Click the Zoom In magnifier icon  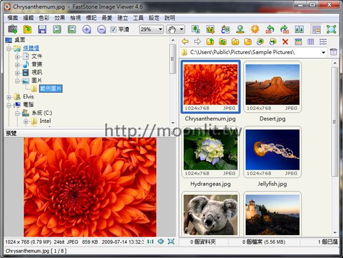[x=87, y=29]
